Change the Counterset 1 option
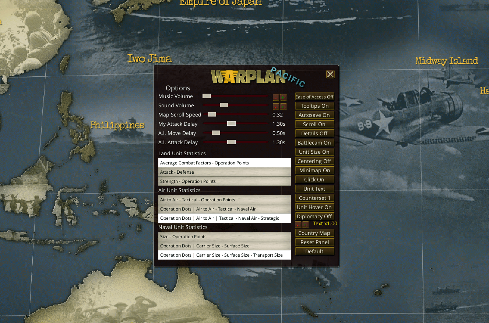This screenshot has height=323, width=489. pos(314,198)
